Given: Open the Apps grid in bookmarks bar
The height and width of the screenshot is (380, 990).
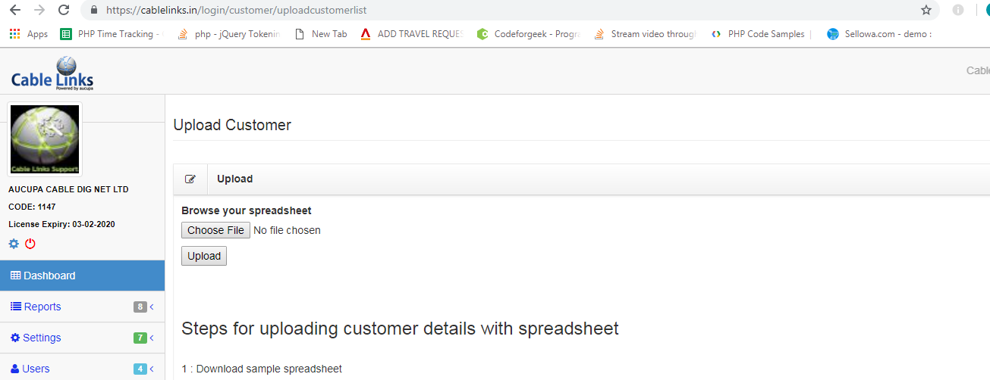Looking at the screenshot, I should [28, 34].
